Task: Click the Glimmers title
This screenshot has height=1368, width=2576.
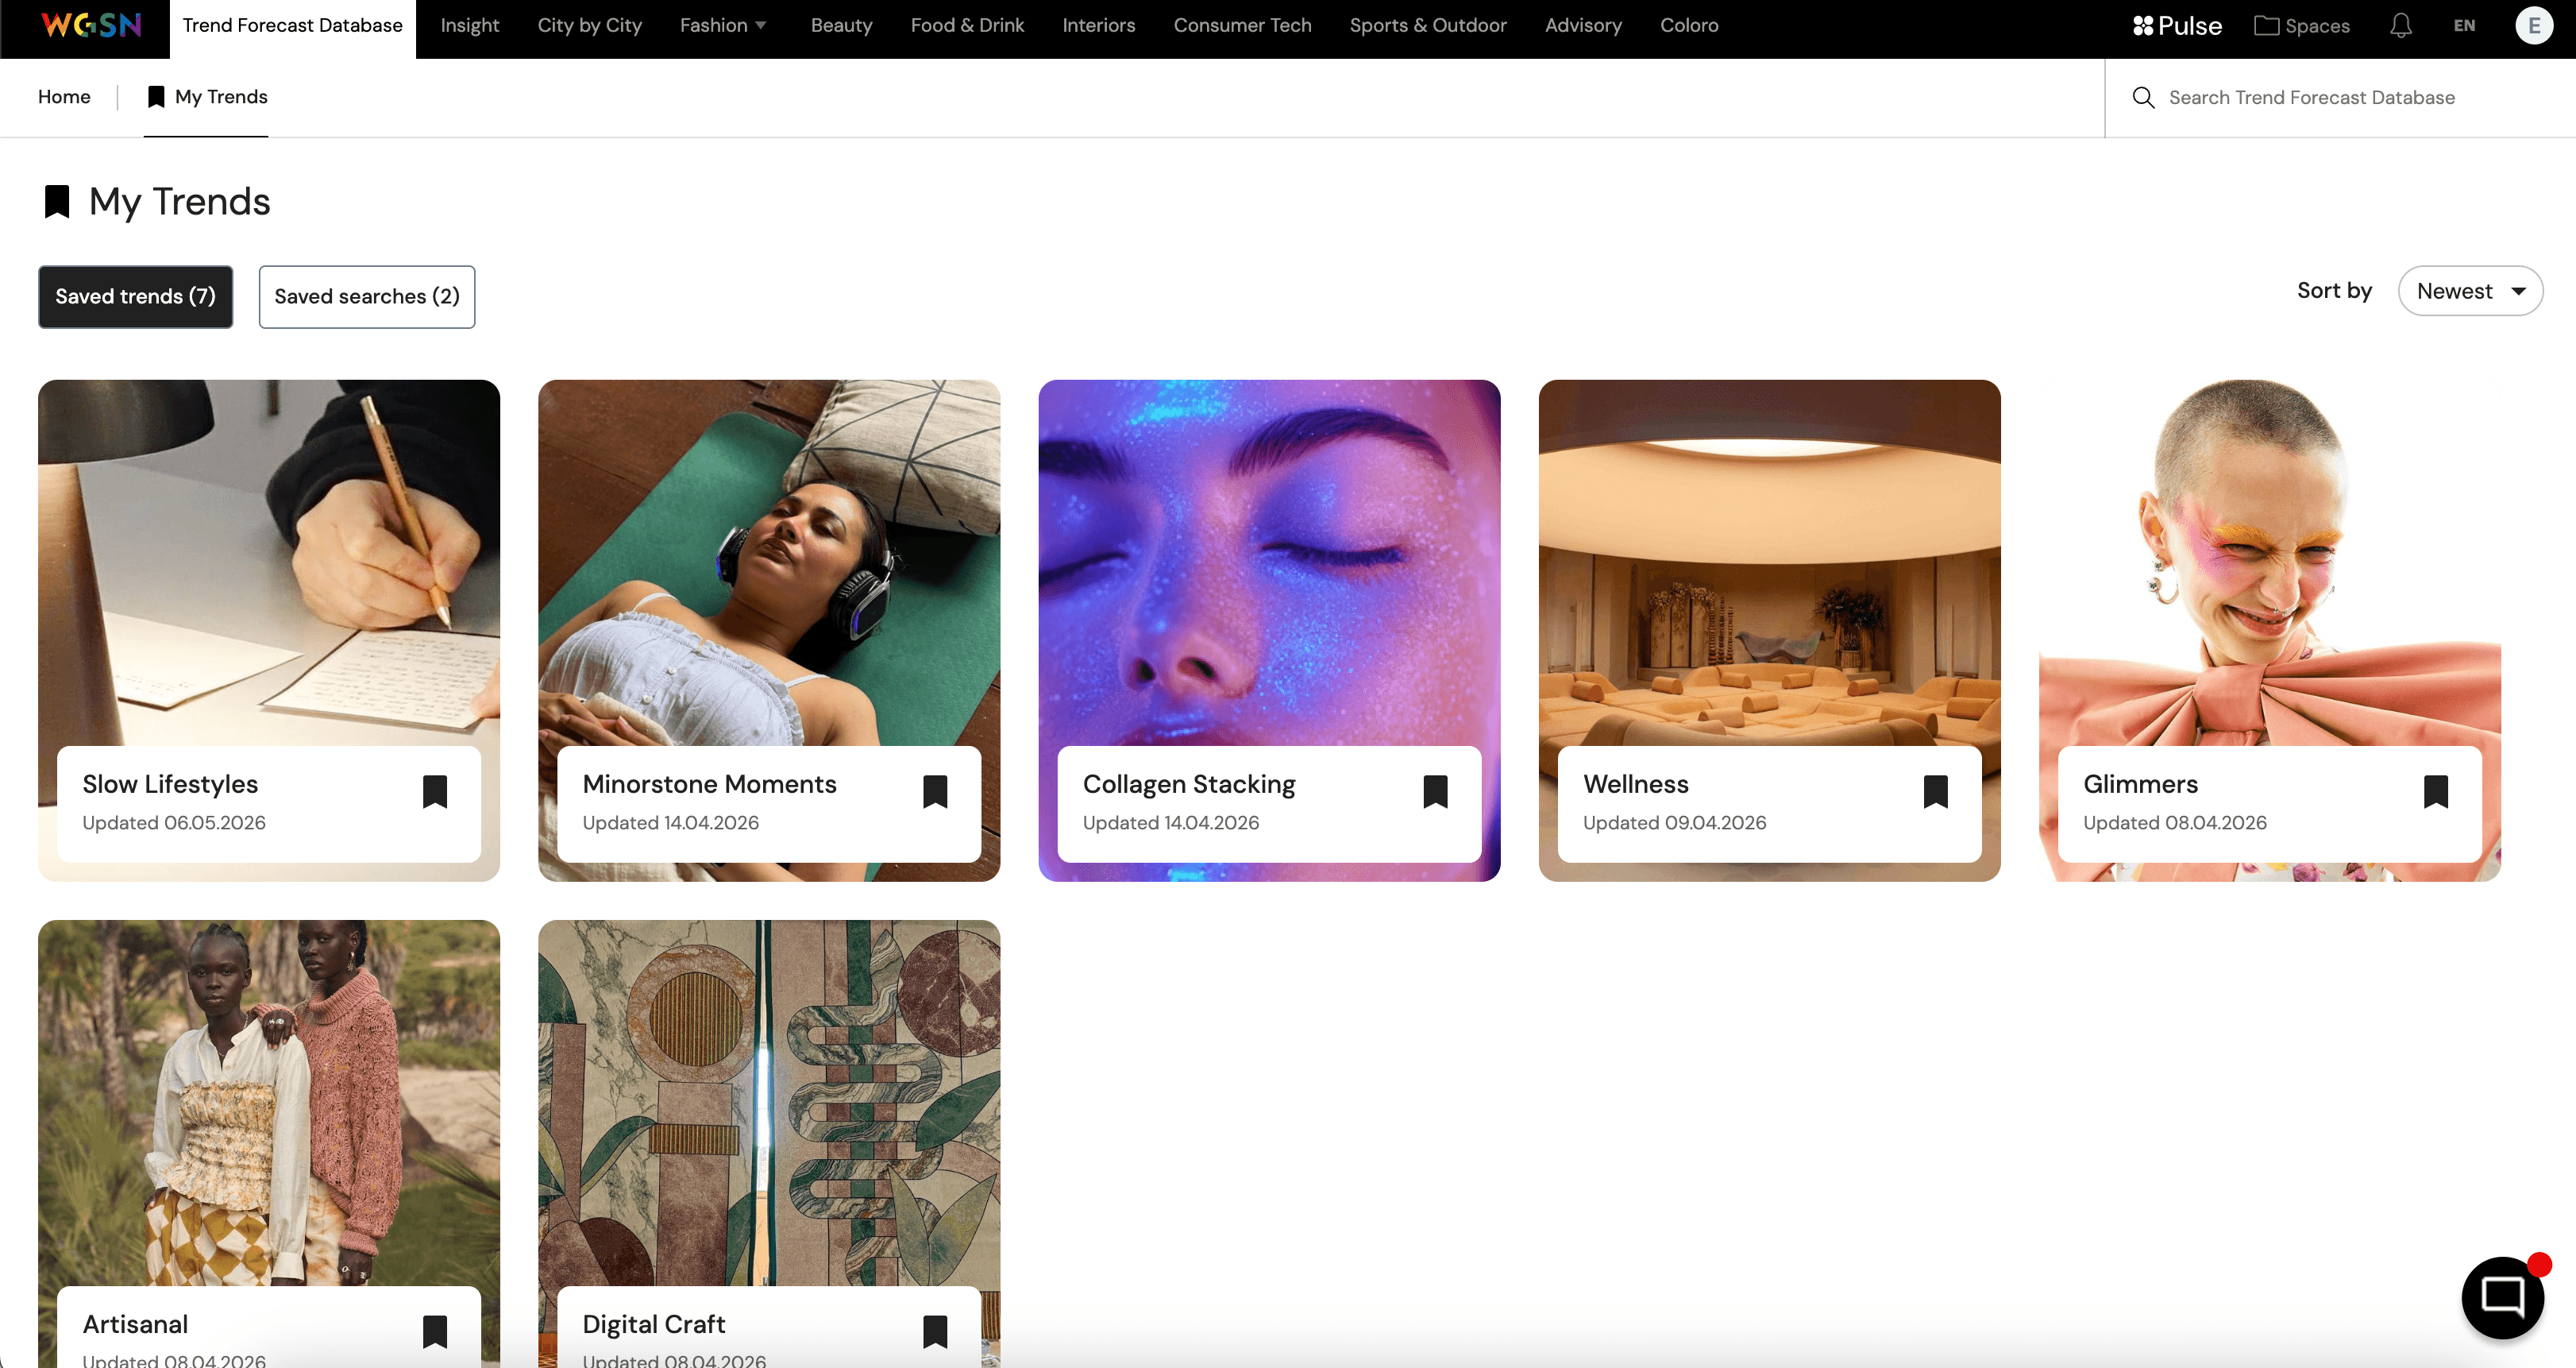Action: (2140, 785)
